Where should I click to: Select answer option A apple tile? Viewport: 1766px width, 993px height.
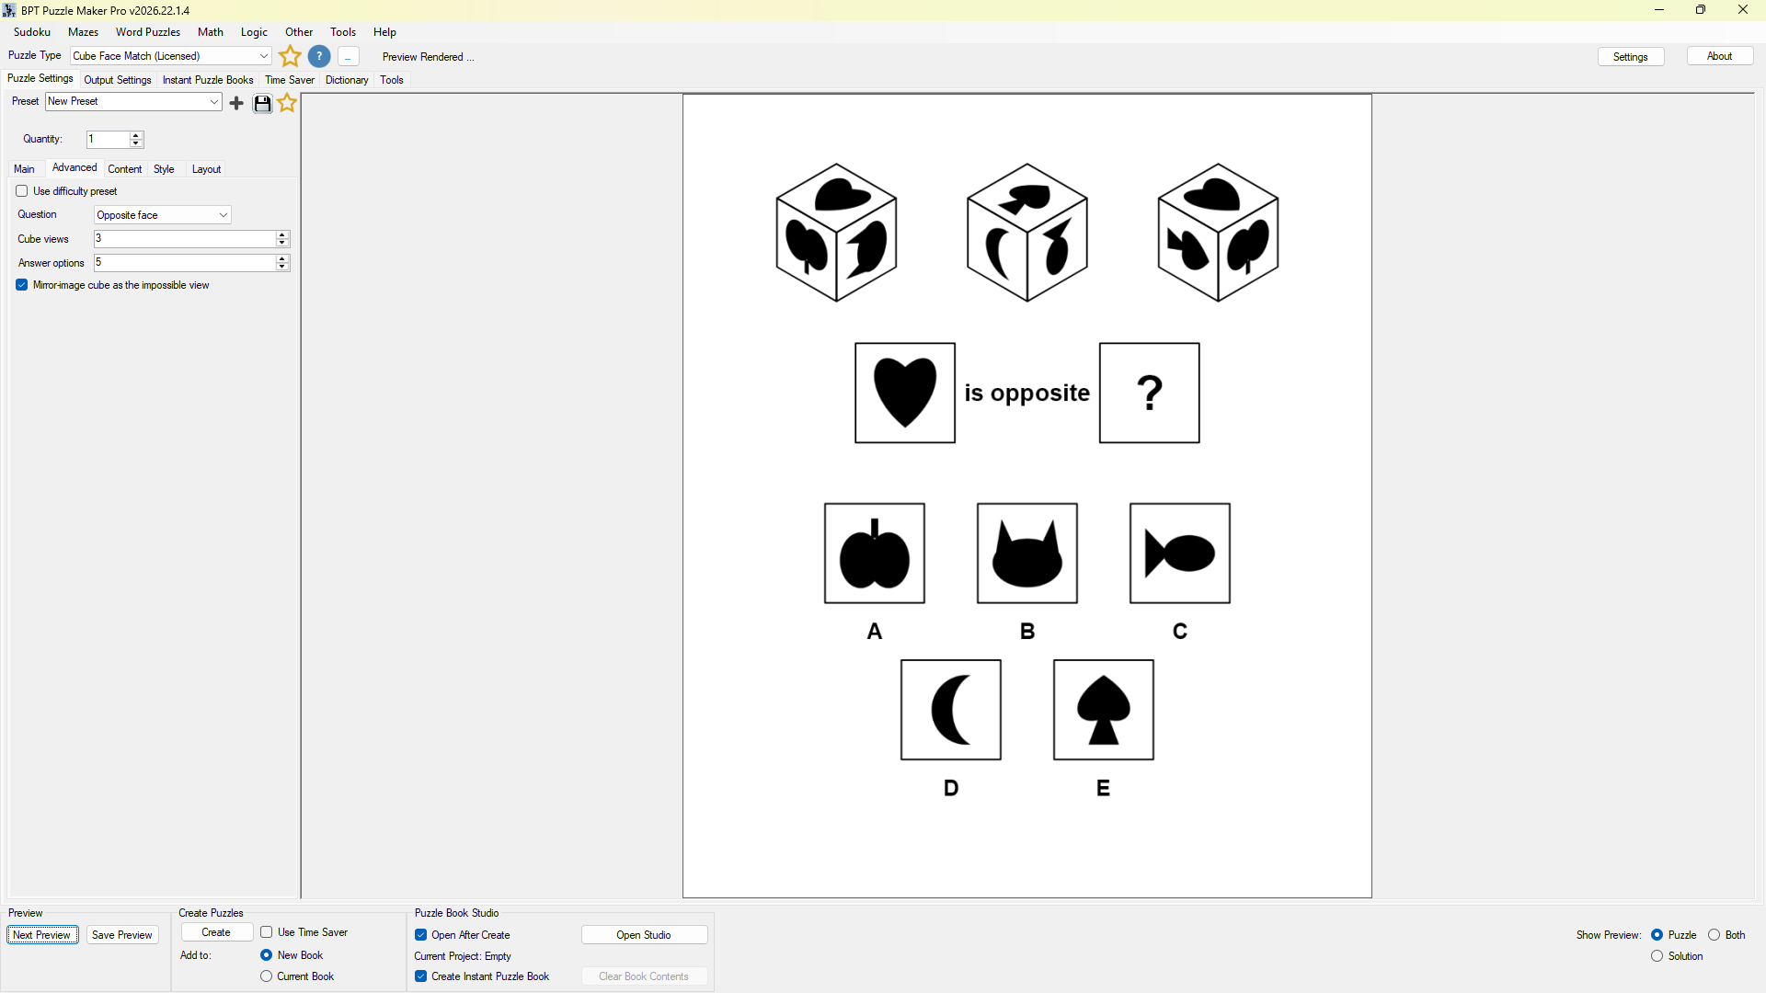[875, 554]
